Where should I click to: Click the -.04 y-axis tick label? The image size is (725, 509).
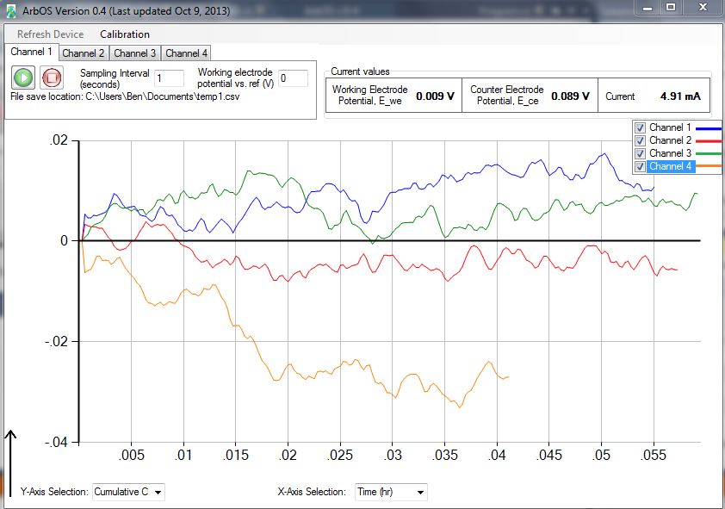57,443
